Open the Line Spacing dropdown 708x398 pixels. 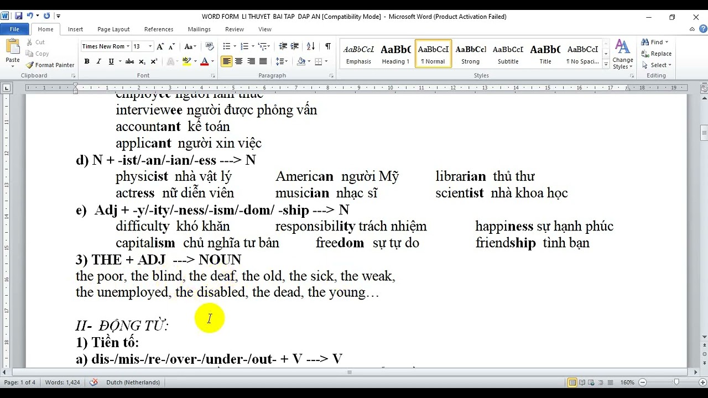coord(282,61)
